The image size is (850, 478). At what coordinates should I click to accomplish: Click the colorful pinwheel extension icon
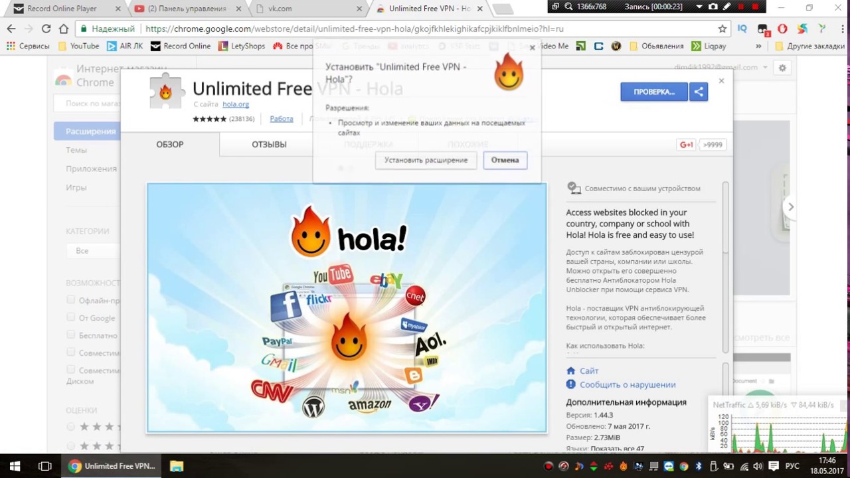point(802,29)
